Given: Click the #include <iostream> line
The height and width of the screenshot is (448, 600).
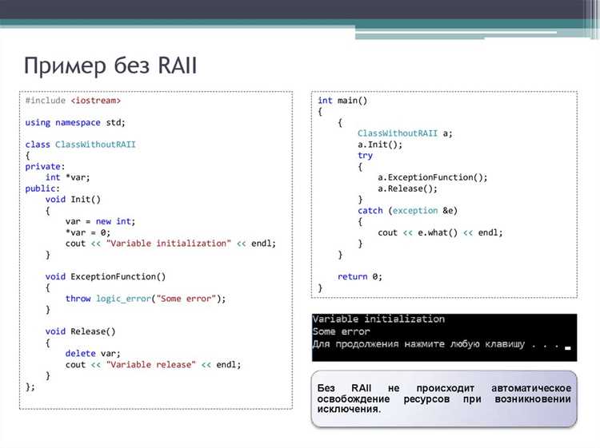Looking at the screenshot, I should 73,101.
